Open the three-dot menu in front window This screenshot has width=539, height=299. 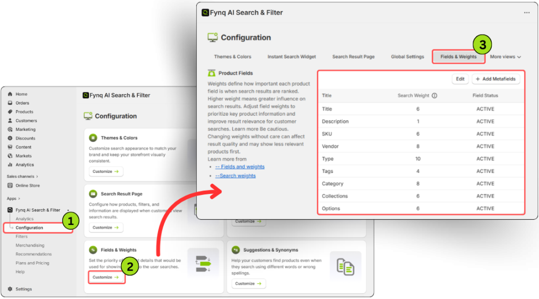click(x=526, y=13)
